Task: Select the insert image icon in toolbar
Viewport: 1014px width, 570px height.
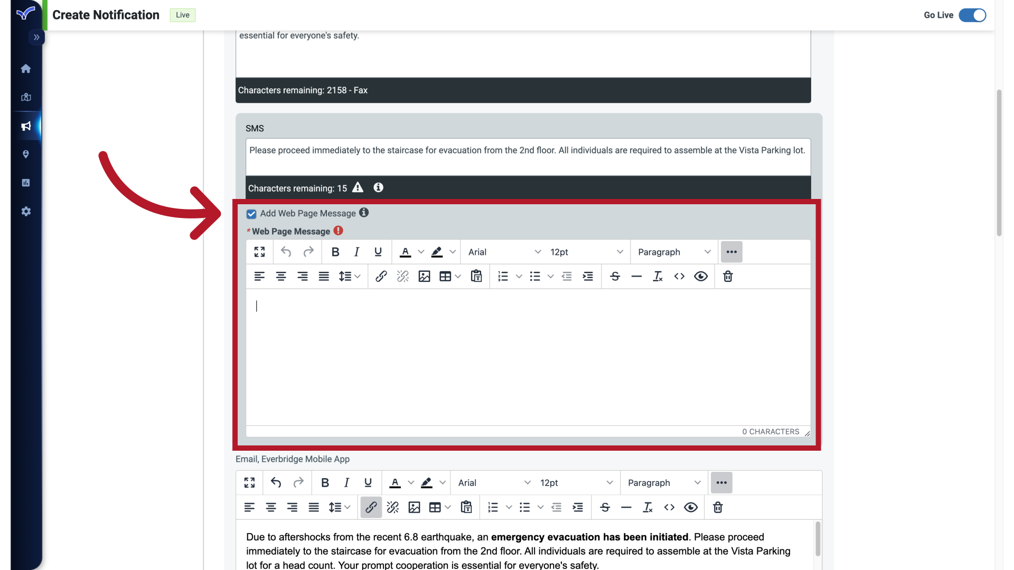Action: 424,277
